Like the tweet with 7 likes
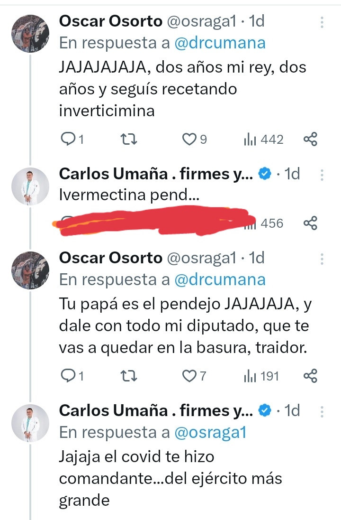 click(x=189, y=376)
